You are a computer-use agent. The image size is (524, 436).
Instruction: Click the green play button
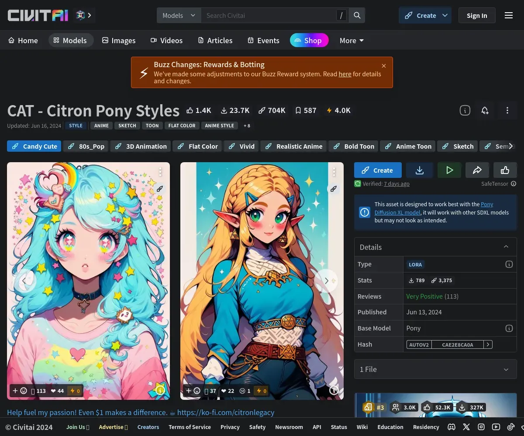[x=449, y=170]
